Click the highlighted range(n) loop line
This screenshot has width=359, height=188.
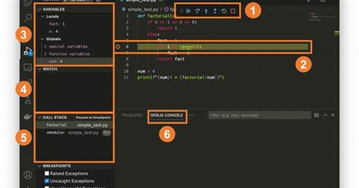pyautogui.click(x=223, y=47)
